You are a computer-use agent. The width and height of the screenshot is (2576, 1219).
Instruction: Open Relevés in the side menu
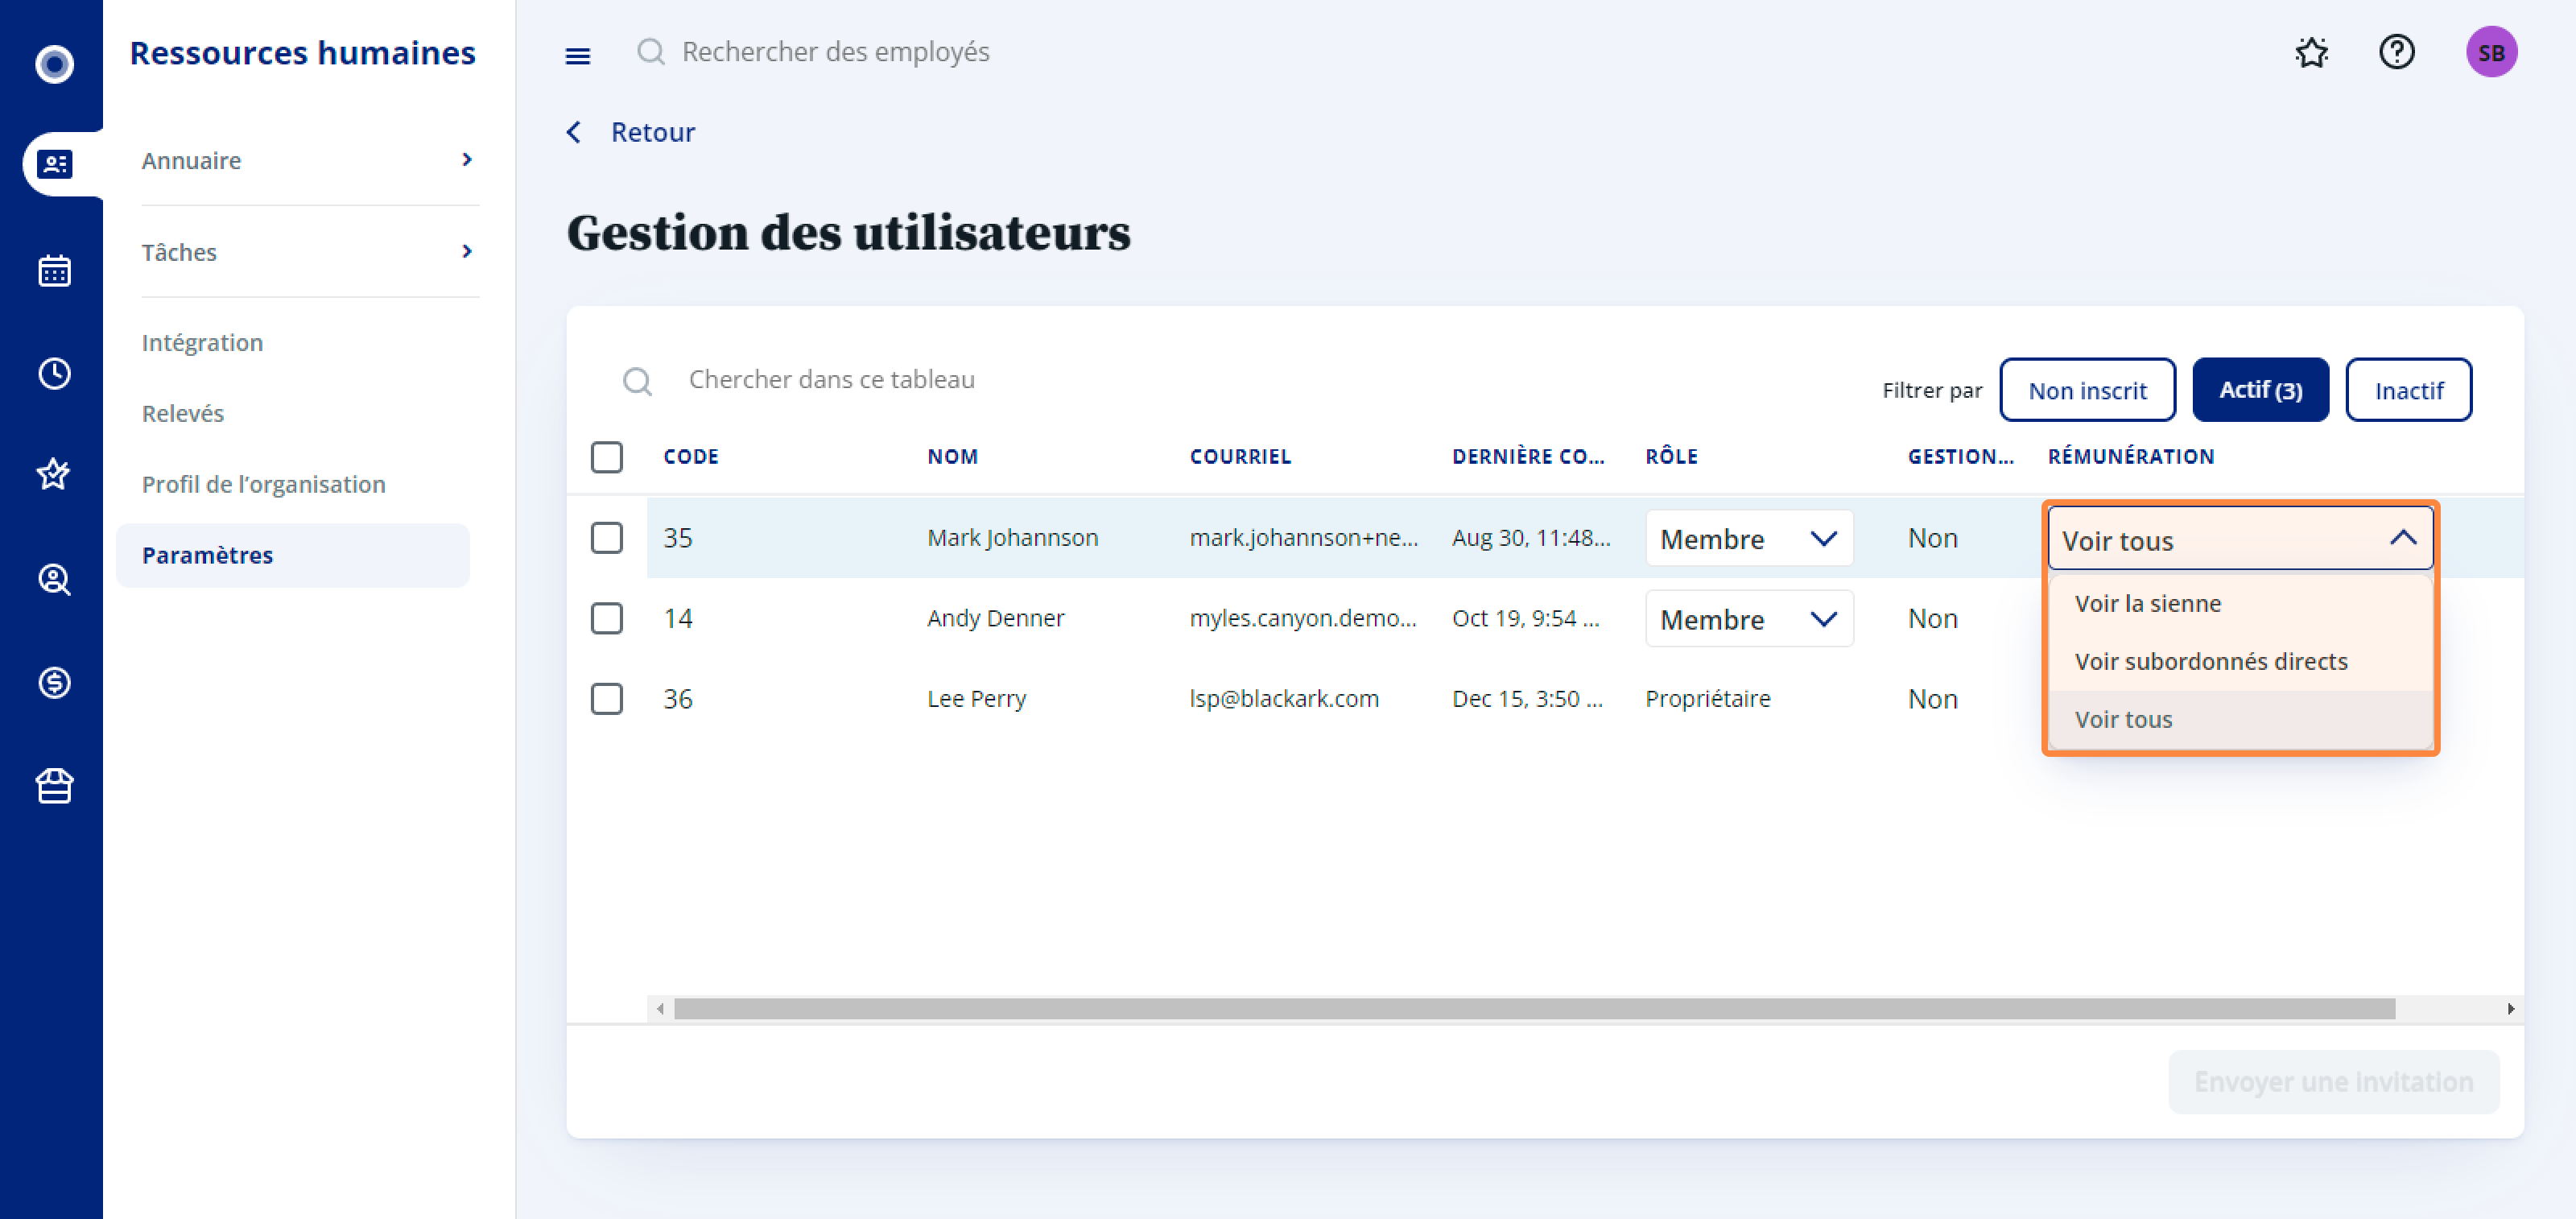(183, 414)
